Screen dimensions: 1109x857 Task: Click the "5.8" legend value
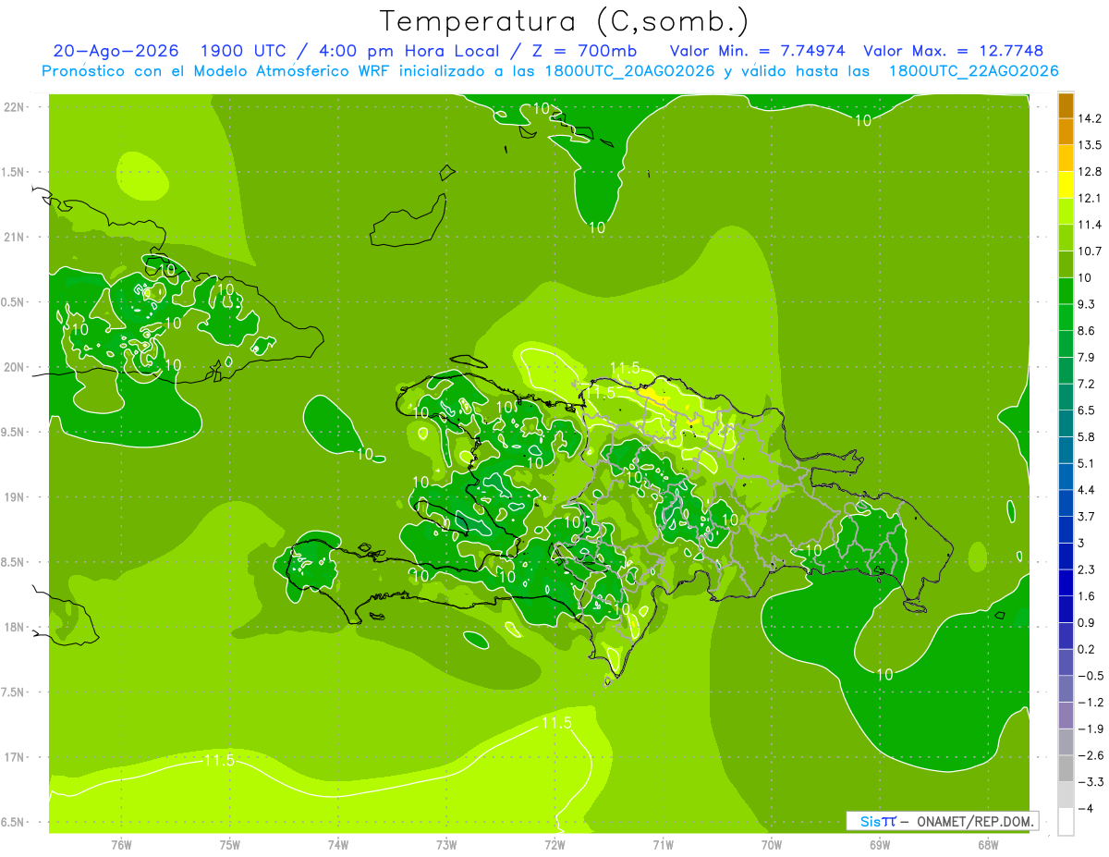(1087, 437)
